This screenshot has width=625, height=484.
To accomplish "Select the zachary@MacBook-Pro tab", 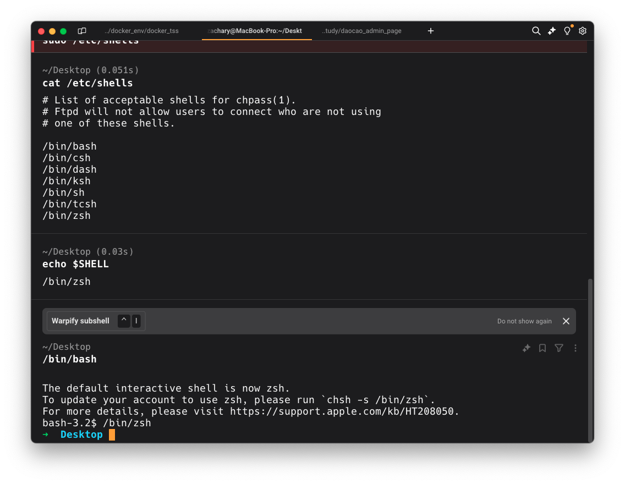I will tap(255, 31).
